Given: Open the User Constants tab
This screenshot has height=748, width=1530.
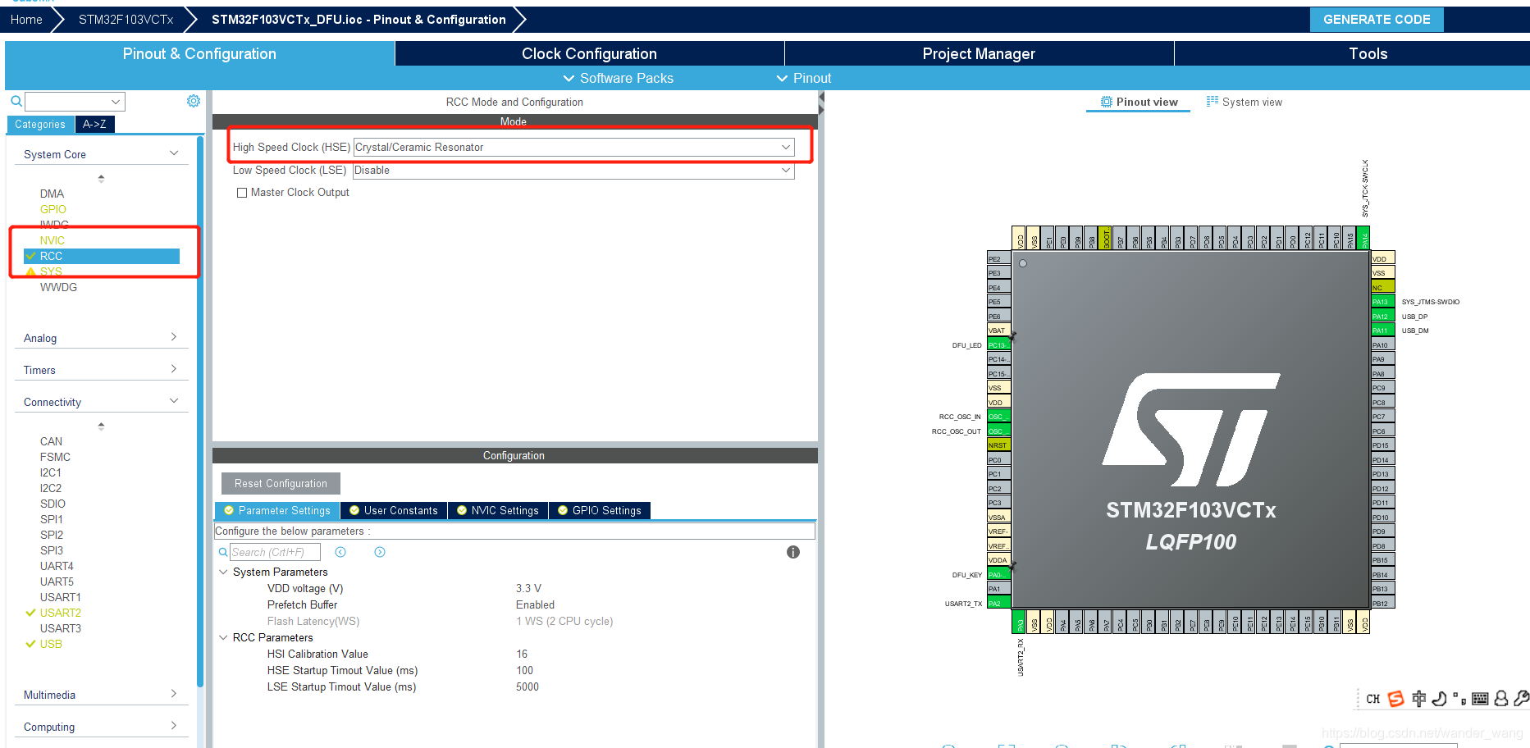Looking at the screenshot, I should click(394, 510).
